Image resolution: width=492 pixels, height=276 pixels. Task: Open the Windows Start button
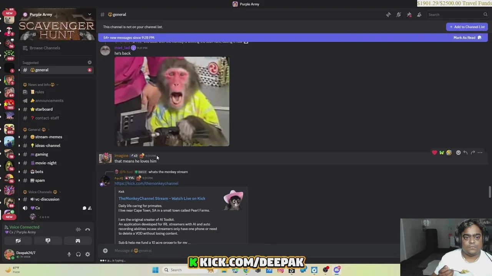(x=155, y=270)
